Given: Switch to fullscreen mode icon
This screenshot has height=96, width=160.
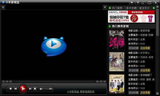Looking at the screenshot, I should 35,89.
